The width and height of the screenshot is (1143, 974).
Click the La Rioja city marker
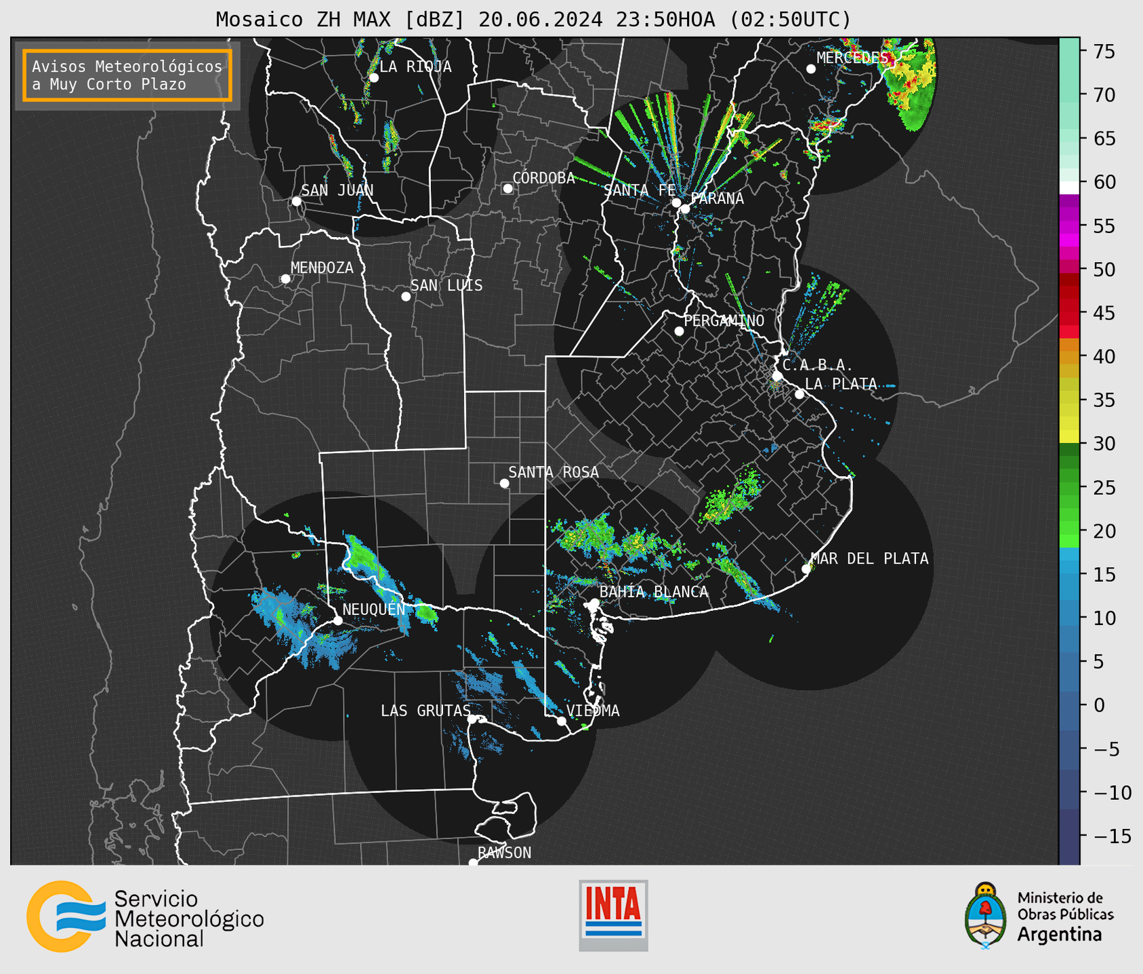click(x=374, y=78)
